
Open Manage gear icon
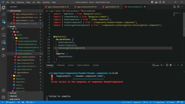3,97
